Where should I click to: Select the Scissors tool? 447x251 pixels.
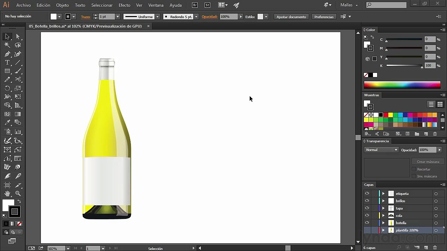click(x=18, y=79)
